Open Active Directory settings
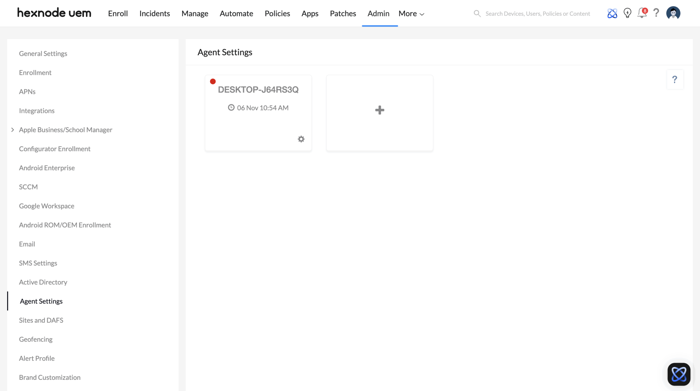The height and width of the screenshot is (391, 700). tap(43, 282)
